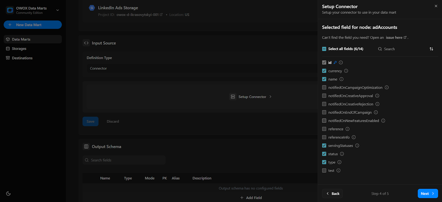The width and height of the screenshot is (442, 202).
Task: Open the OWOX Data Marts project dropdown
Action: [x=57, y=10]
